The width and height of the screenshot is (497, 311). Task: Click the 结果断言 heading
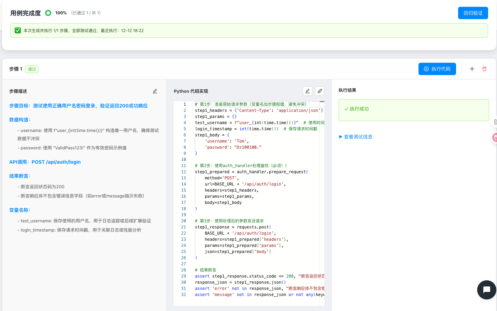(20, 176)
